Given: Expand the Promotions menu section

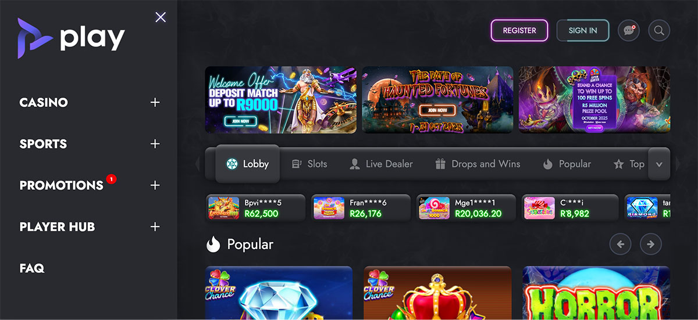Looking at the screenshot, I should [155, 185].
